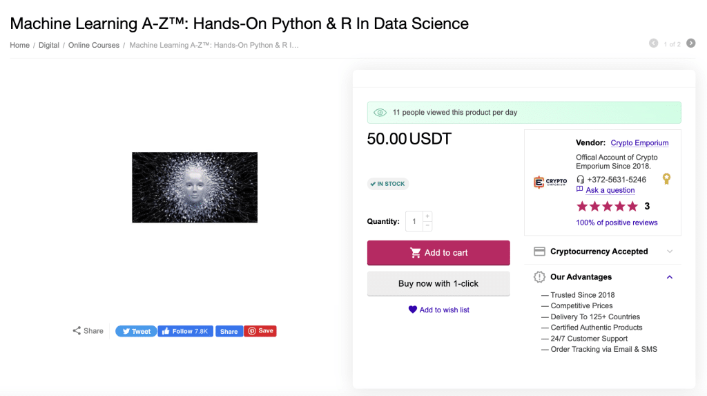Viewport: 707px width, 396px height.
Task: Add product to cart
Action: point(438,253)
